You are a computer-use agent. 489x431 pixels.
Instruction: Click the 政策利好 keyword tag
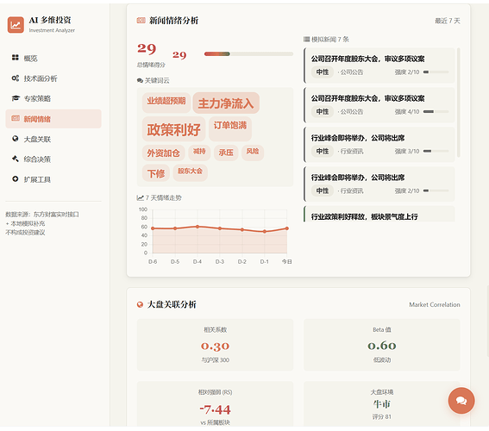point(173,129)
